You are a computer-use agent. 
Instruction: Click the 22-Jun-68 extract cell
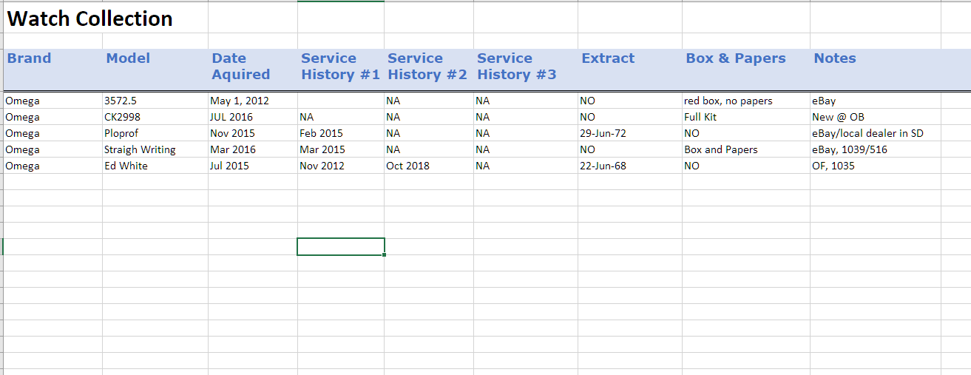click(x=603, y=166)
